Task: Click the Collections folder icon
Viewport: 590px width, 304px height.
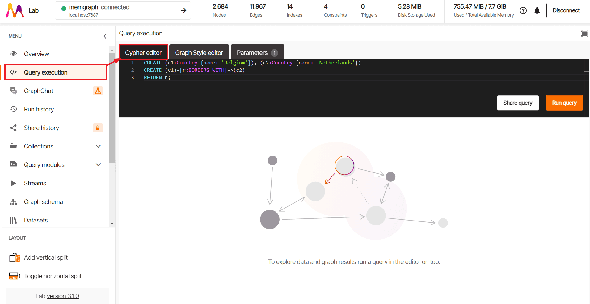Action: click(13, 146)
